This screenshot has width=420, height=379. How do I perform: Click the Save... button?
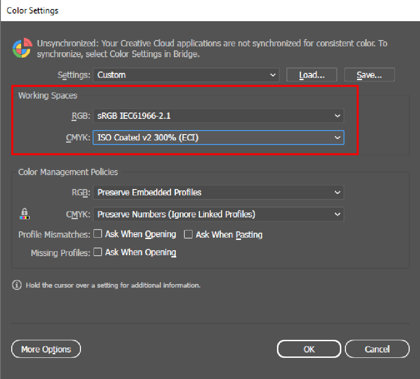coord(369,75)
